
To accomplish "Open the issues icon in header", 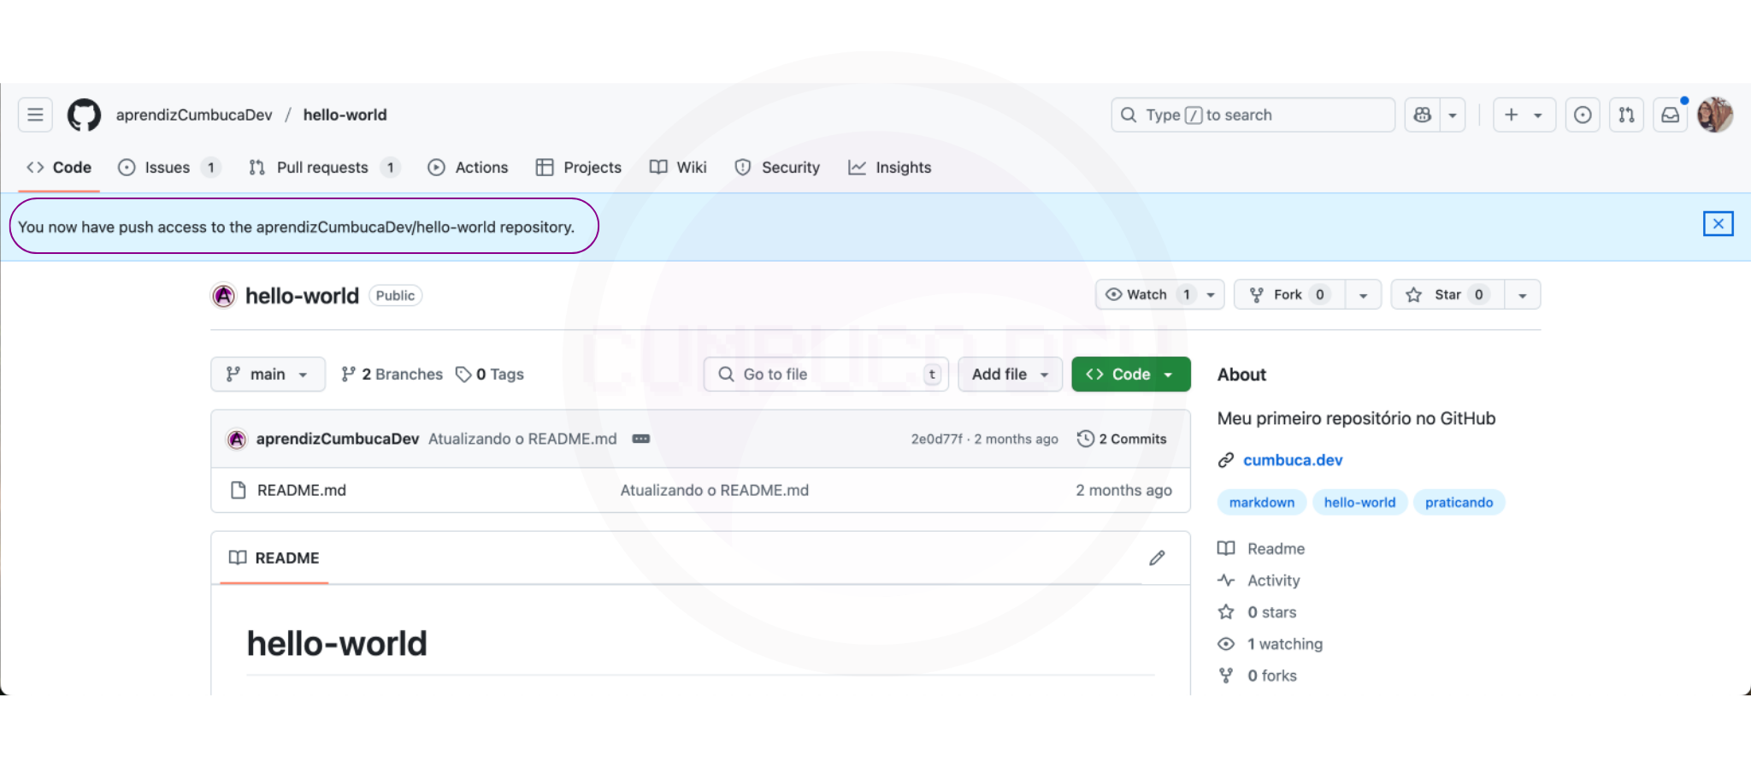I will click(1583, 115).
